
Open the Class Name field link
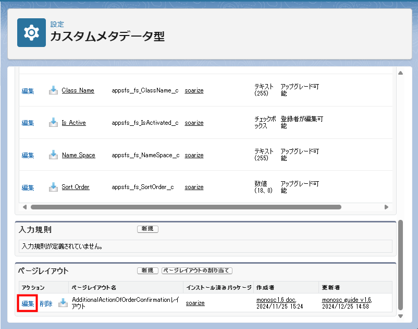click(78, 90)
